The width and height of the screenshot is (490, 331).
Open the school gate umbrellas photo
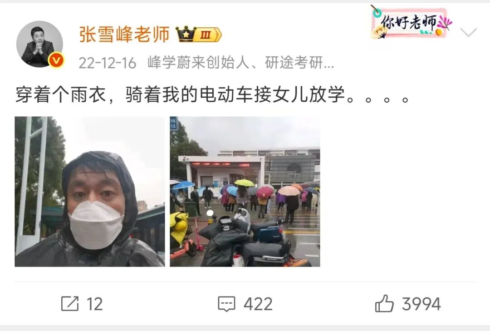coord(245,192)
